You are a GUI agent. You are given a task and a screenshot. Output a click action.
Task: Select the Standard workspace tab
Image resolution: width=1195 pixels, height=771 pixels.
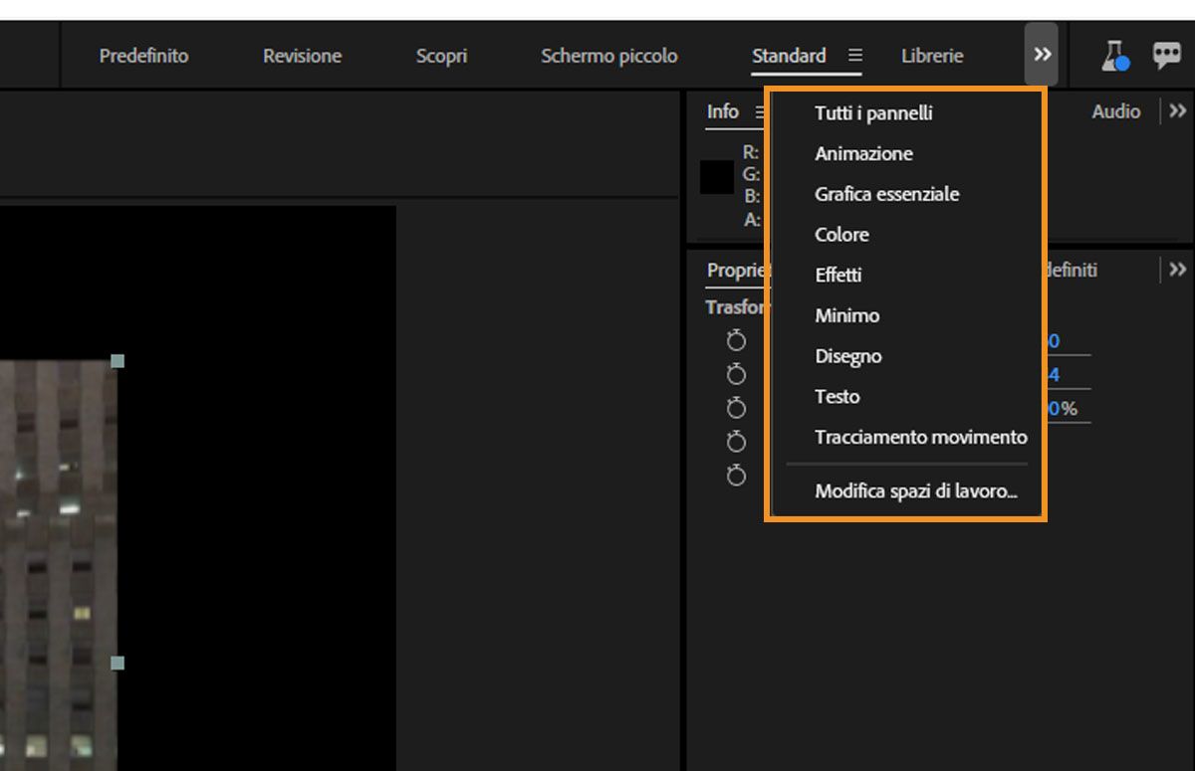click(789, 56)
